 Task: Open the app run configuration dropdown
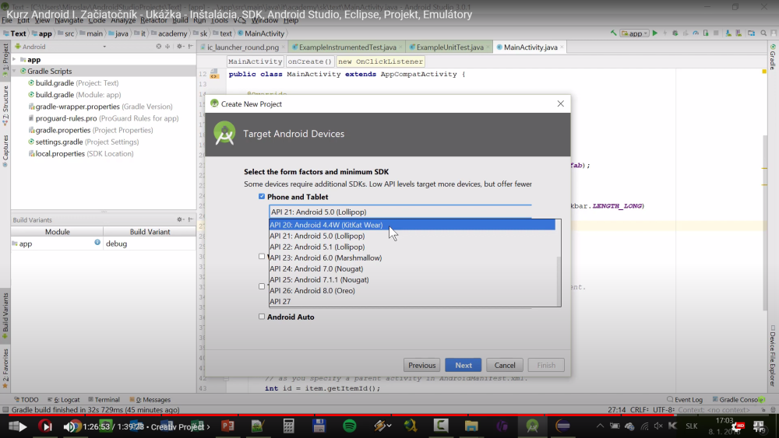pos(635,33)
